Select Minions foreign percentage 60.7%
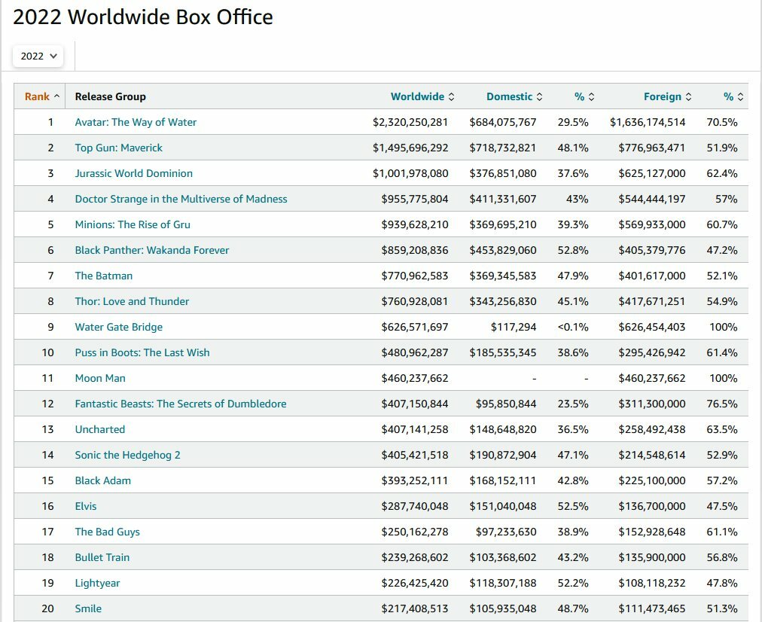762x622 pixels. pyautogui.click(x=721, y=224)
